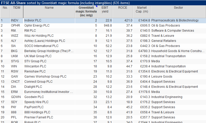
Task: Click the £1404.8 market cap value
Action: [144, 20]
